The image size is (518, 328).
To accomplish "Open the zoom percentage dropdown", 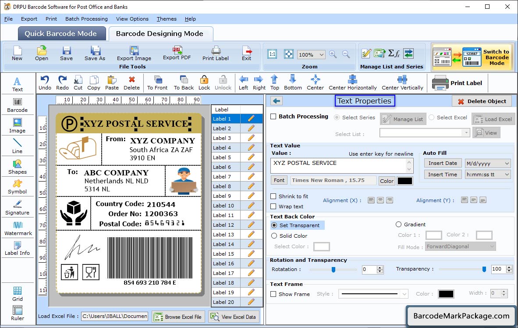I will tap(321, 54).
